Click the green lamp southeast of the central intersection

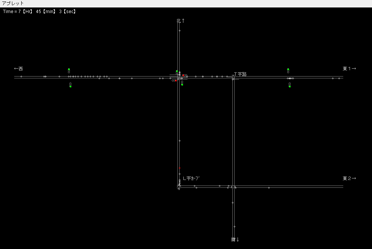(x=182, y=84)
